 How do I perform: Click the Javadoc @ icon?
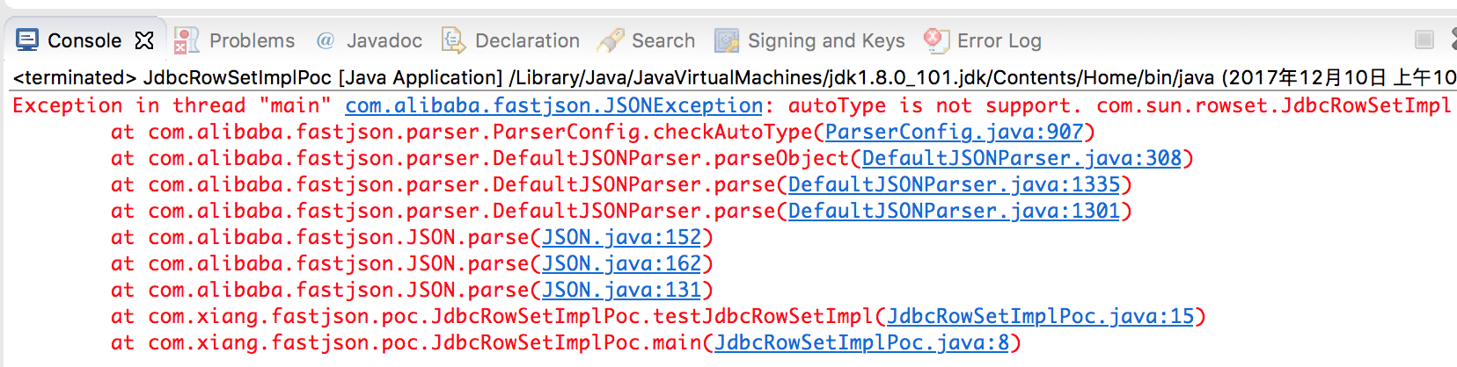[x=326, y=40]
